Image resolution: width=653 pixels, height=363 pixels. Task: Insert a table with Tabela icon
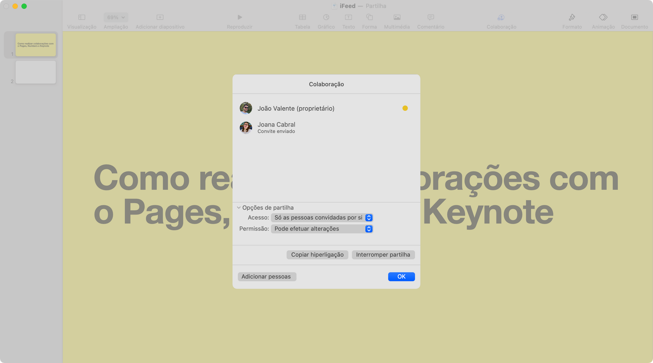click(x=302, y=17)
